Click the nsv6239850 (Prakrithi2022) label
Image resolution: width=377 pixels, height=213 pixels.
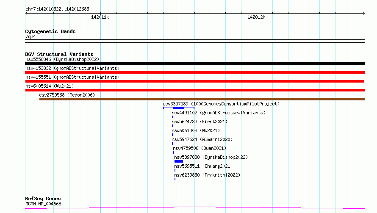click(x=207, y=175)
